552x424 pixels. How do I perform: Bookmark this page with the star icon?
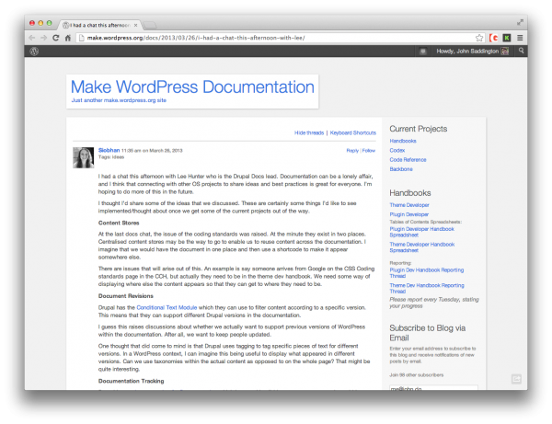pos(479,38)
